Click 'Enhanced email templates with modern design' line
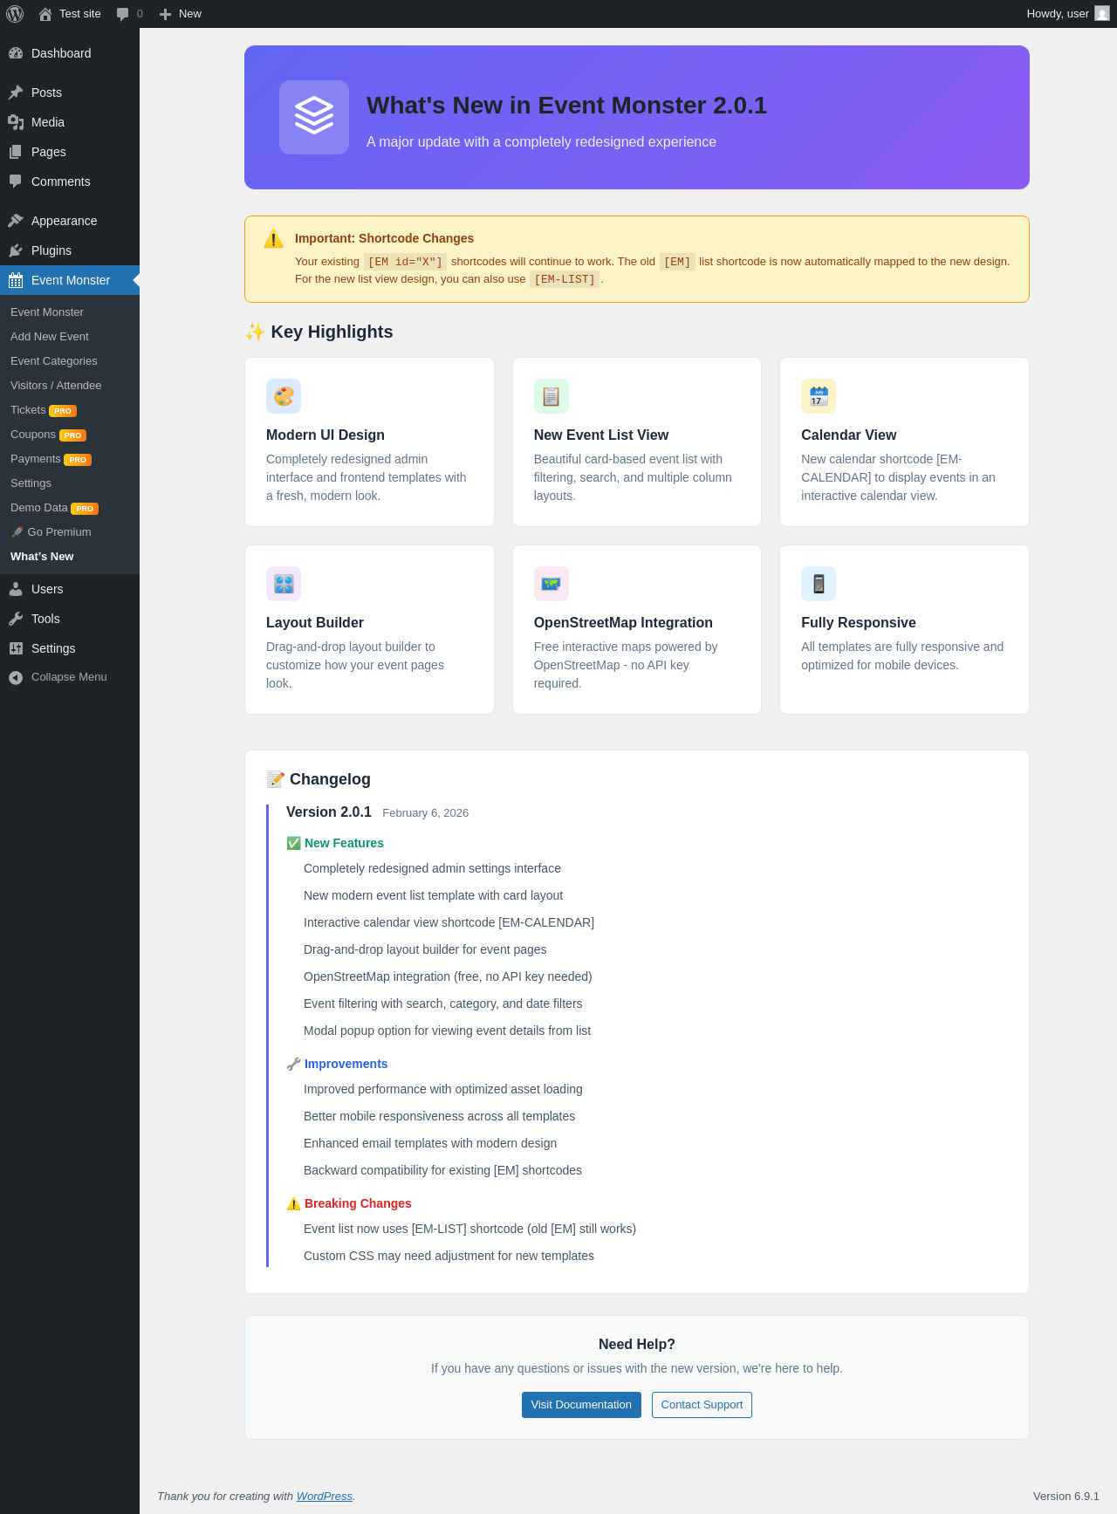 point(430,1143)
